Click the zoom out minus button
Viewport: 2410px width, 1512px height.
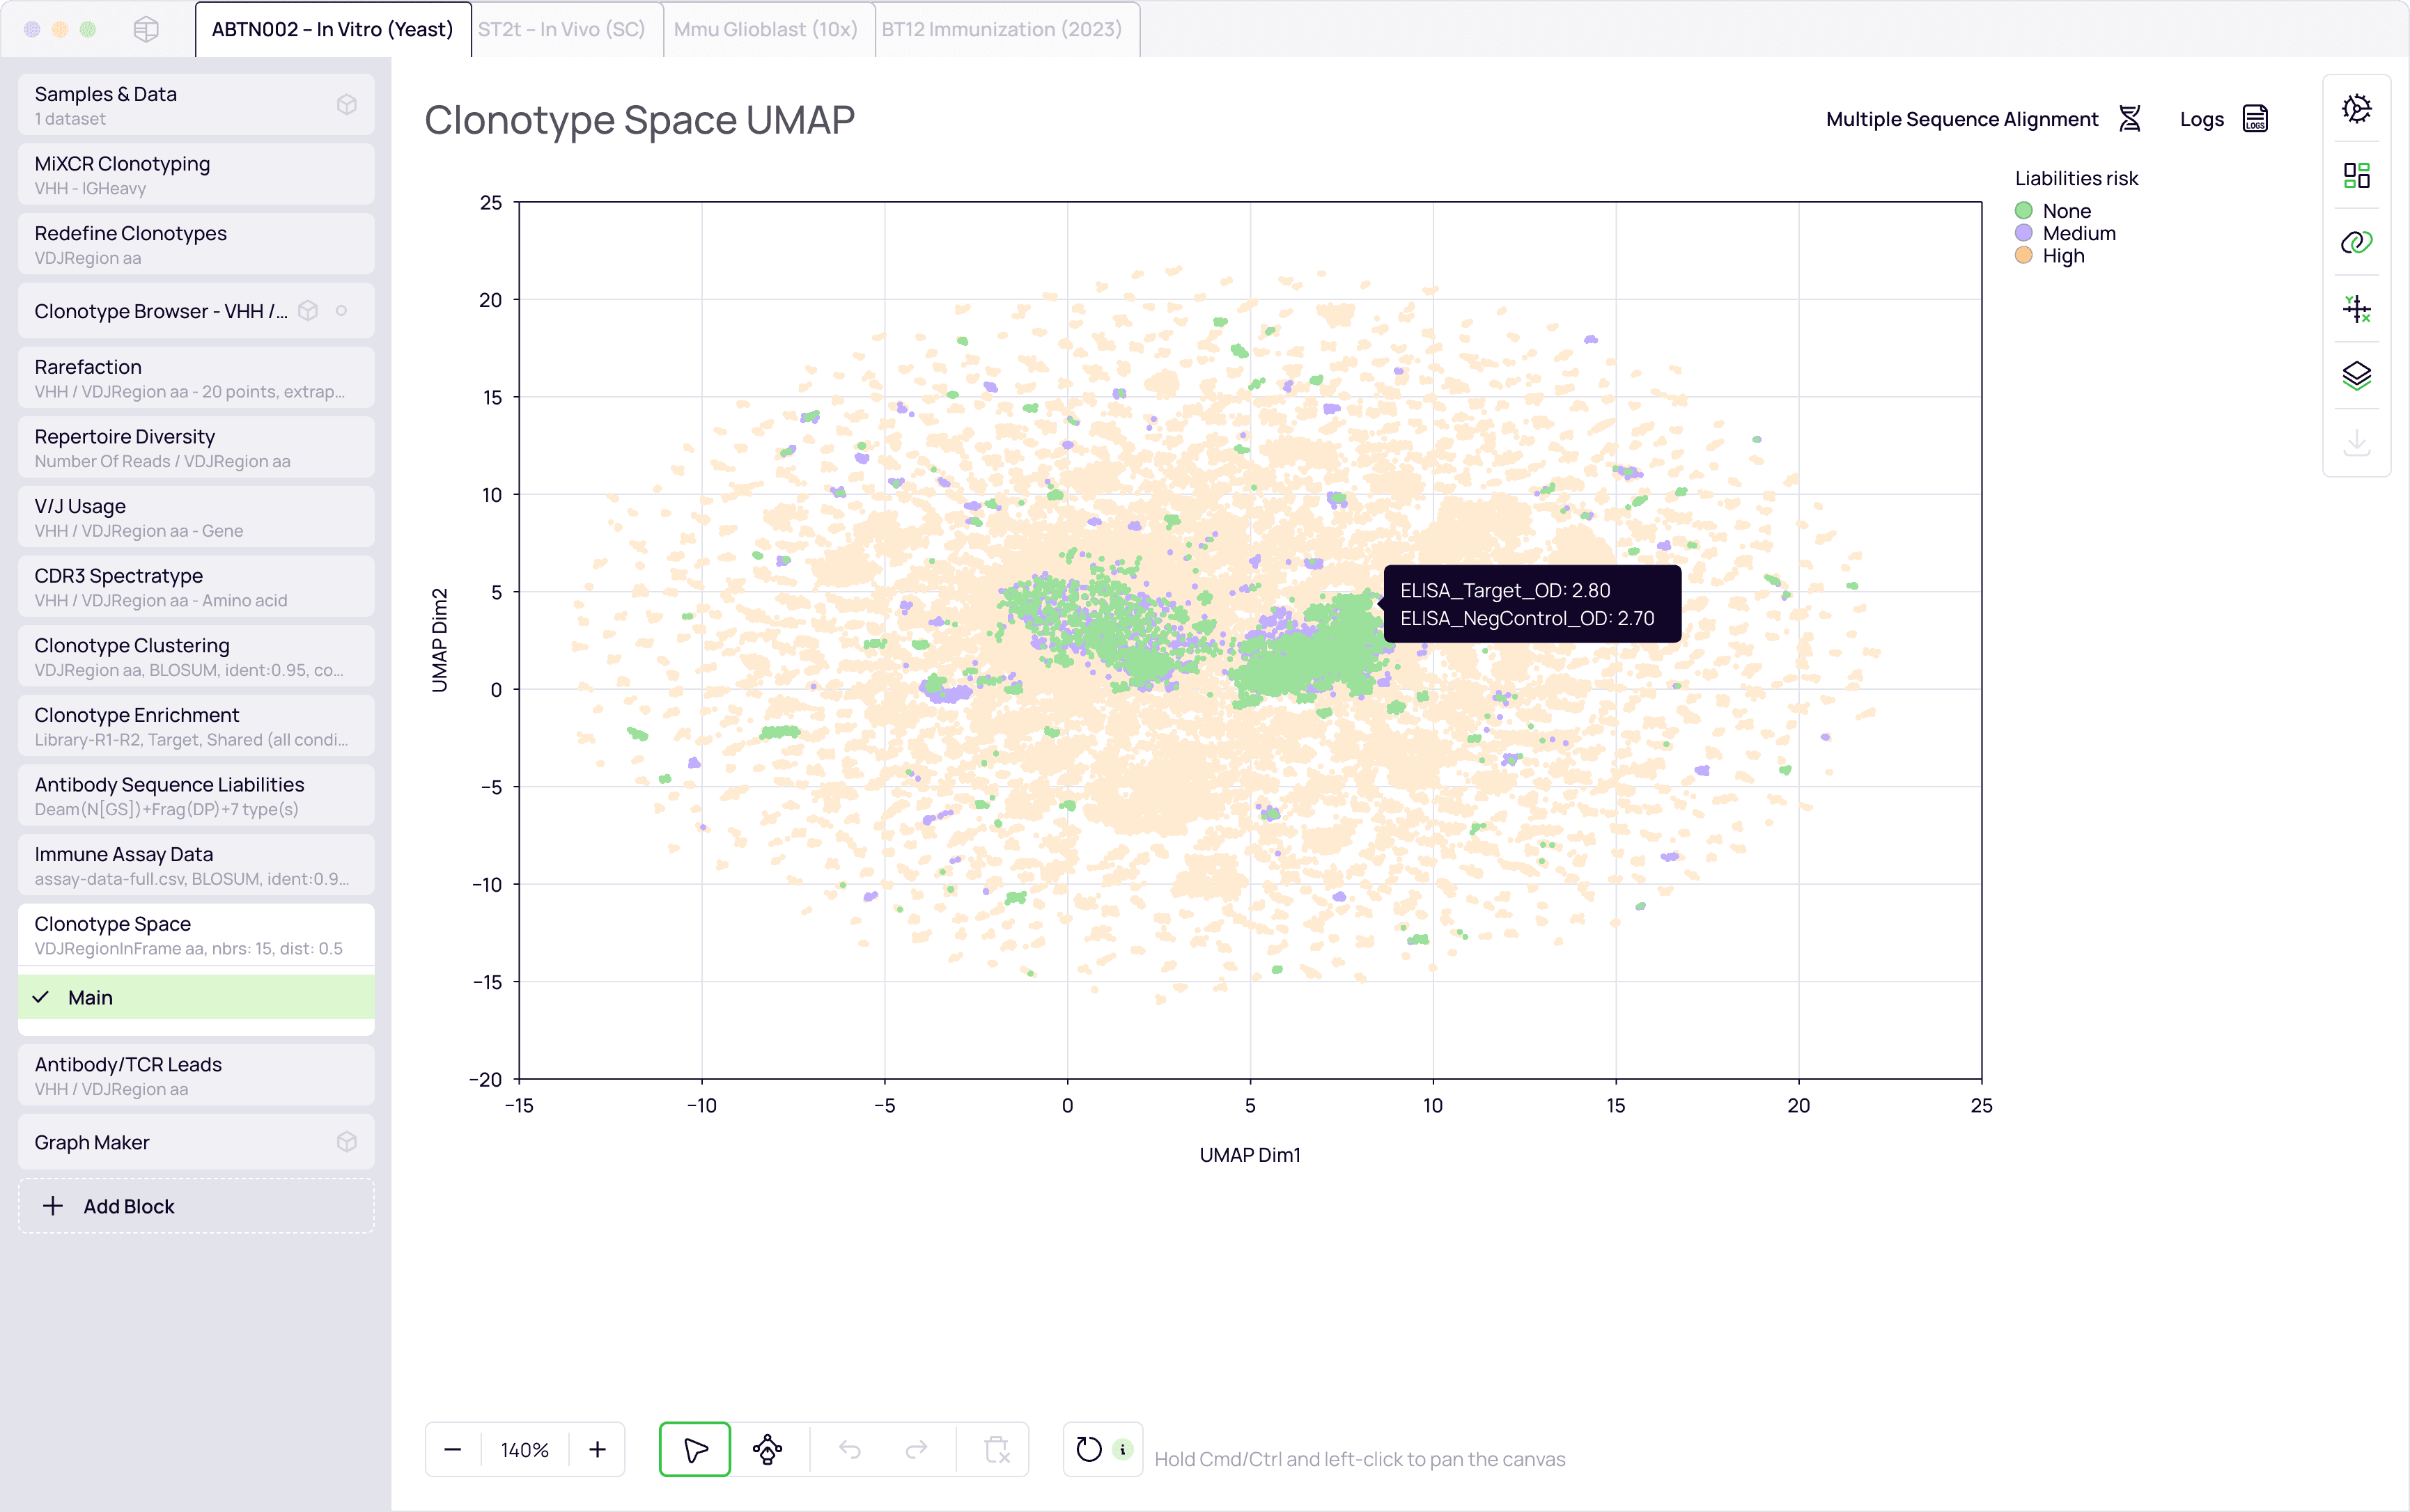click(452, 1449)
